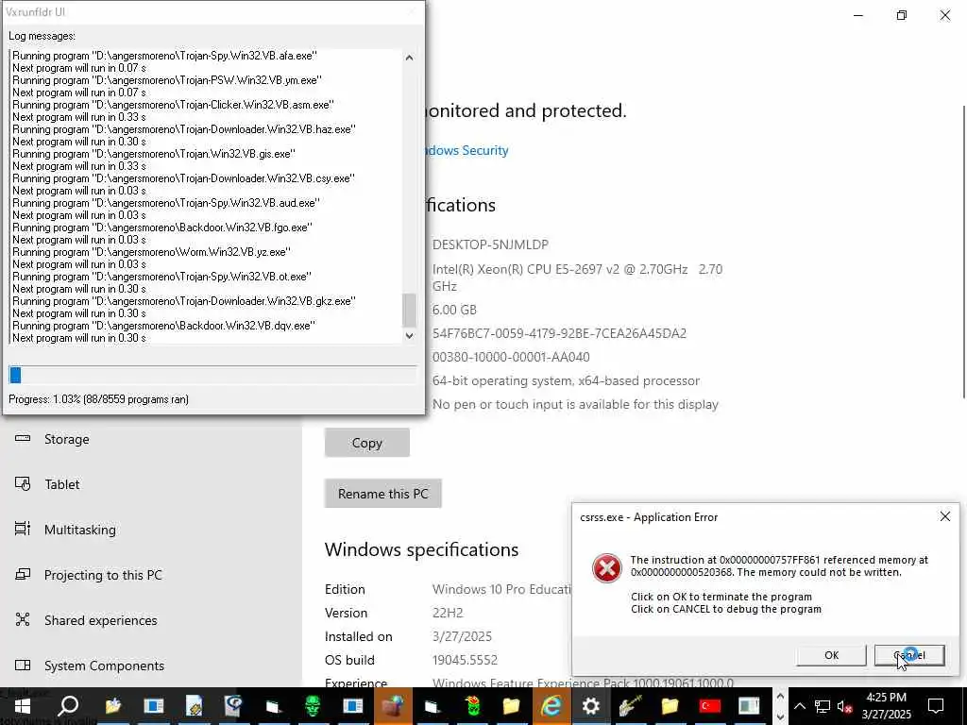Viewport: 967px width, 725px height.
Task: Click the Version value 22H2
Action: click(x=448, y=613)
